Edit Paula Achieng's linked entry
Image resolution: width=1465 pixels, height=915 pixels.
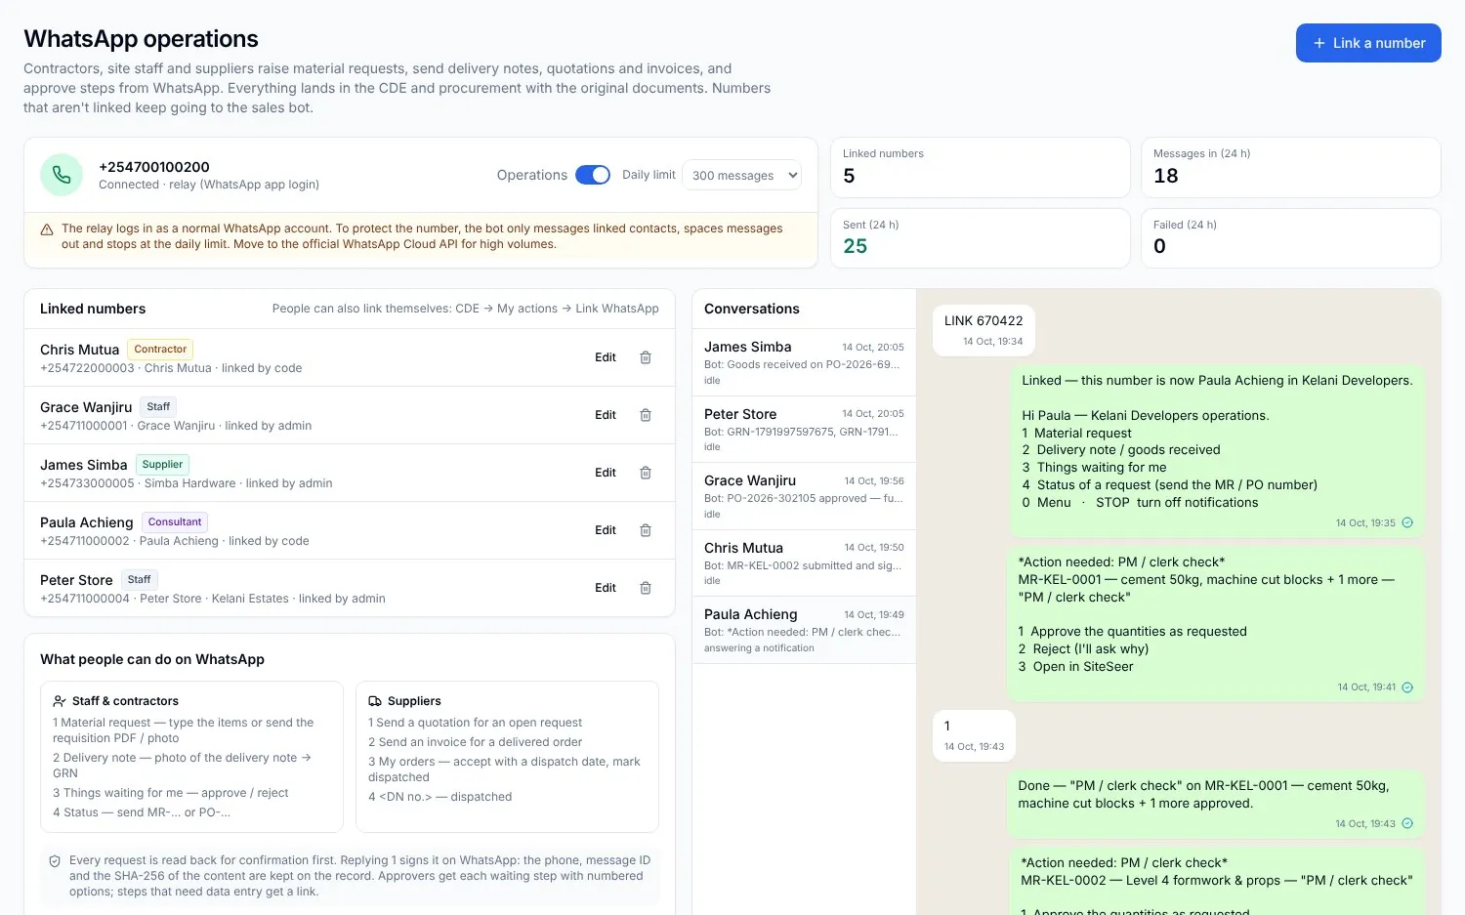tap(606, 530)
